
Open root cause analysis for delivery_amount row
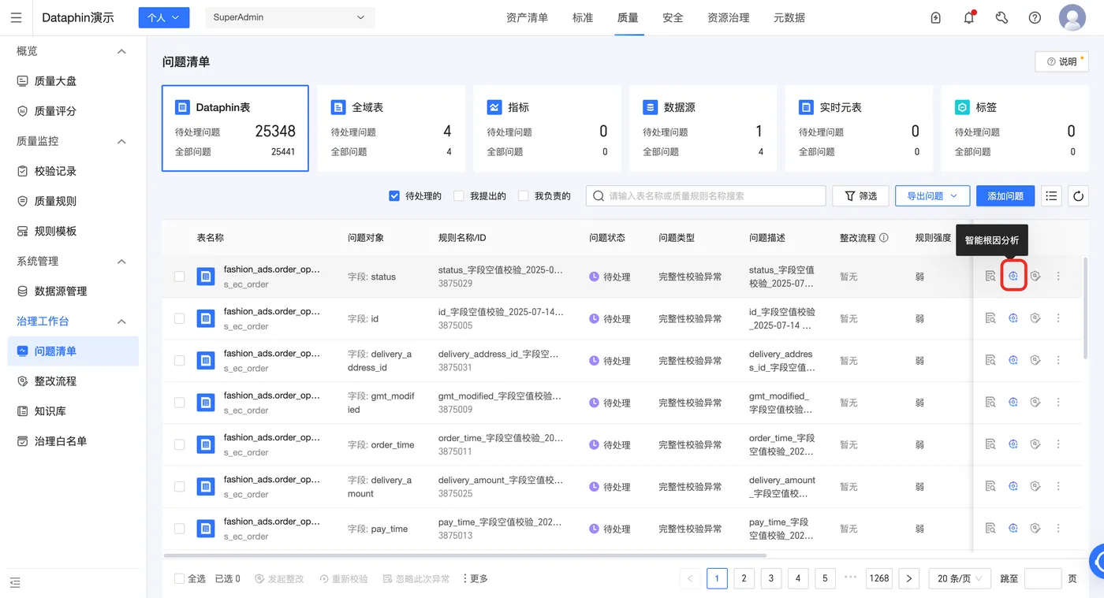click(x=1013, y=486)
